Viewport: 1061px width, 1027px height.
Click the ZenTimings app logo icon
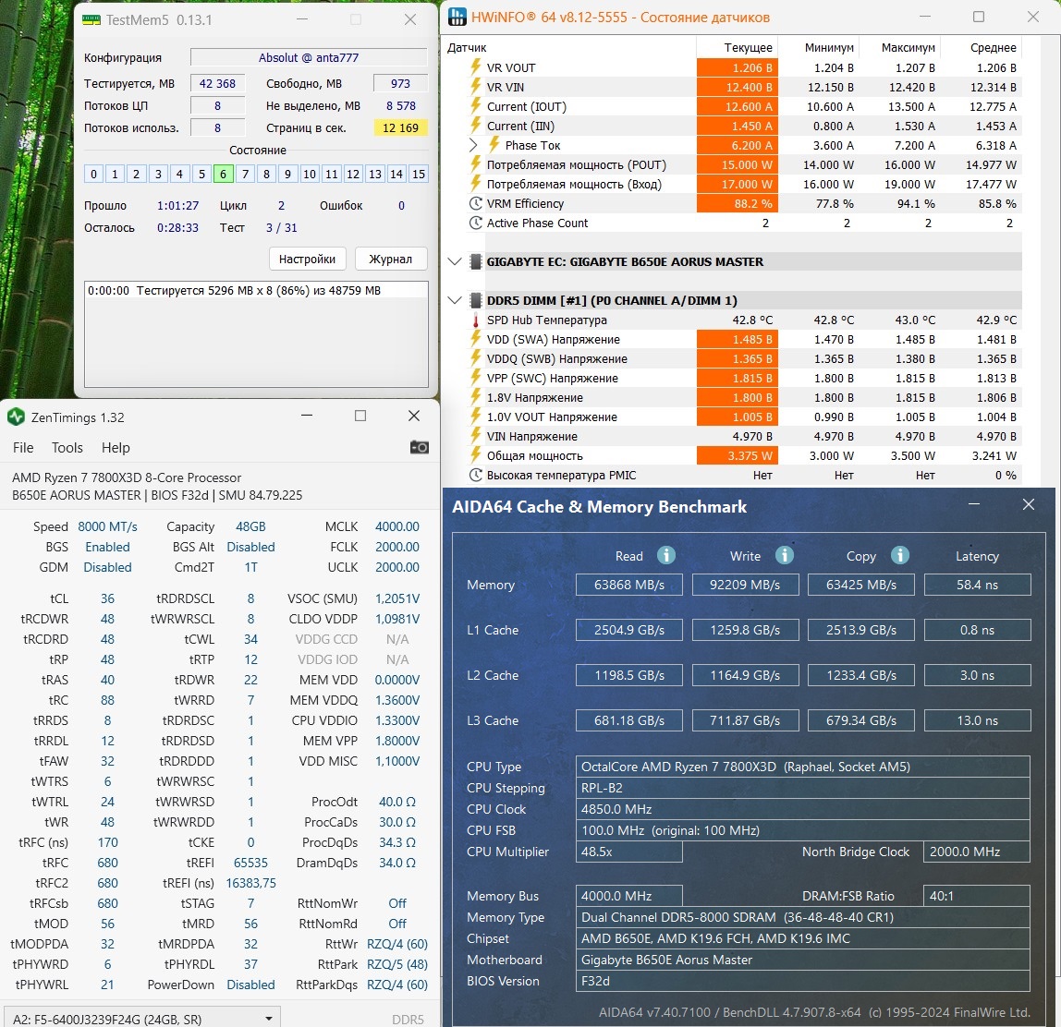[16, 417]
